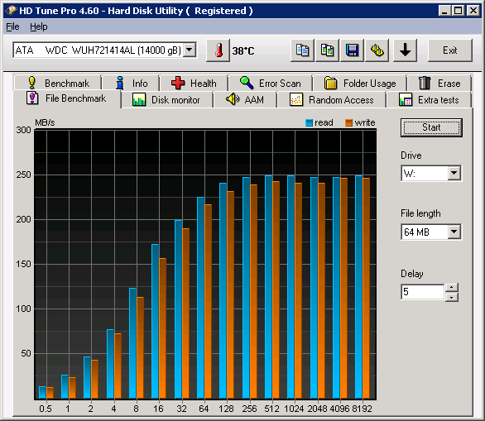The width and height of the screenshot is (485, 421).
Task: Open the ATA WDC drive selection dropdown
Action: point(190,50)
